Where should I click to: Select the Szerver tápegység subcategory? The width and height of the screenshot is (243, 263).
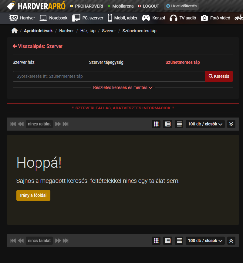click(106, 62)
